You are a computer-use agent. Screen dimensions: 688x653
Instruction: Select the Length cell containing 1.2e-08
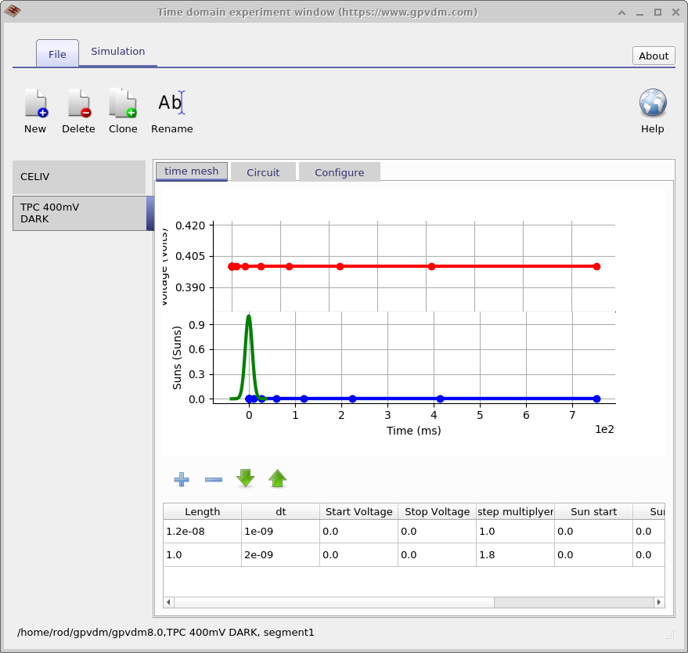(x=201, y=531)
